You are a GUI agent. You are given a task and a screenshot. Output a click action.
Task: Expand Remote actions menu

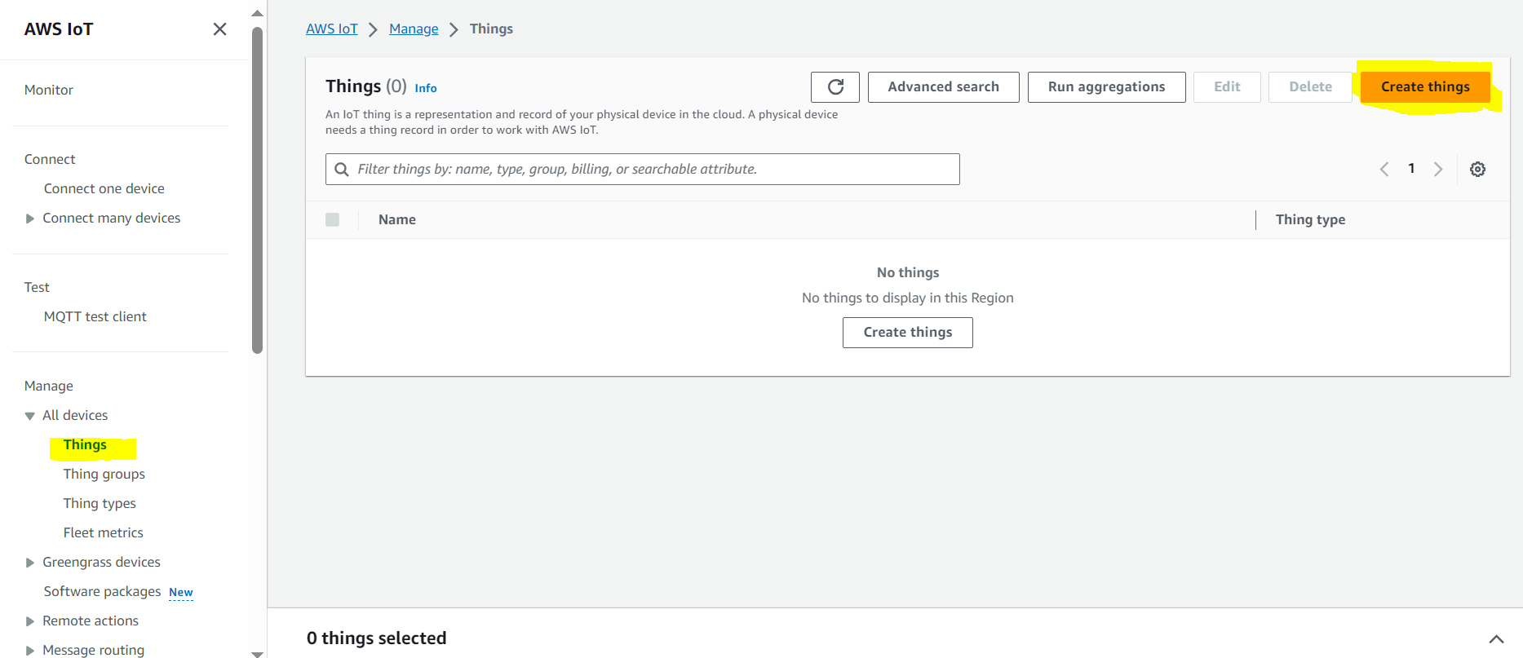(x=30, y=621)
